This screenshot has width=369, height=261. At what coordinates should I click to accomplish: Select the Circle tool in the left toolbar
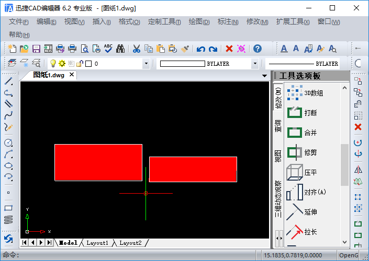[8, 143]
